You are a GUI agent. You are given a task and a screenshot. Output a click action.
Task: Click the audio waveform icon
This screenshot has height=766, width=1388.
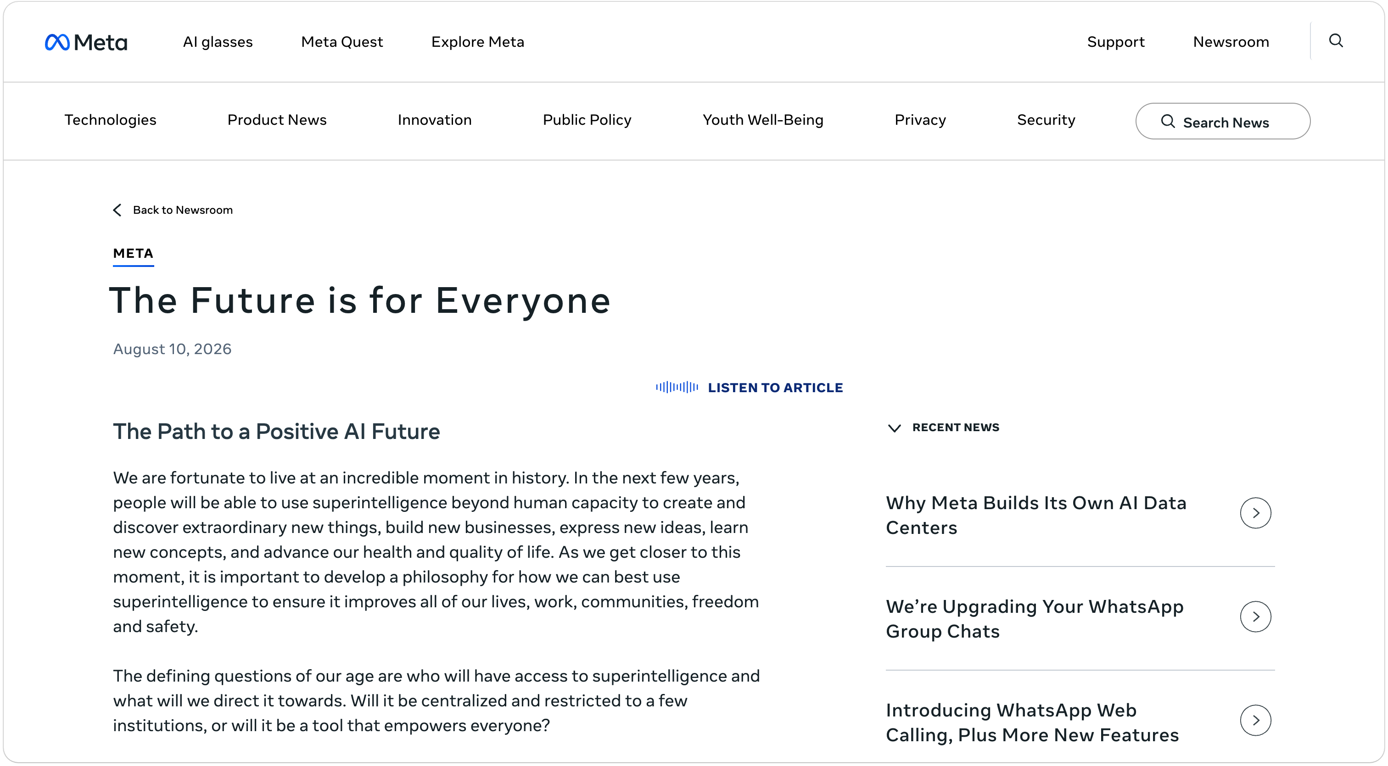pos(677,387)
